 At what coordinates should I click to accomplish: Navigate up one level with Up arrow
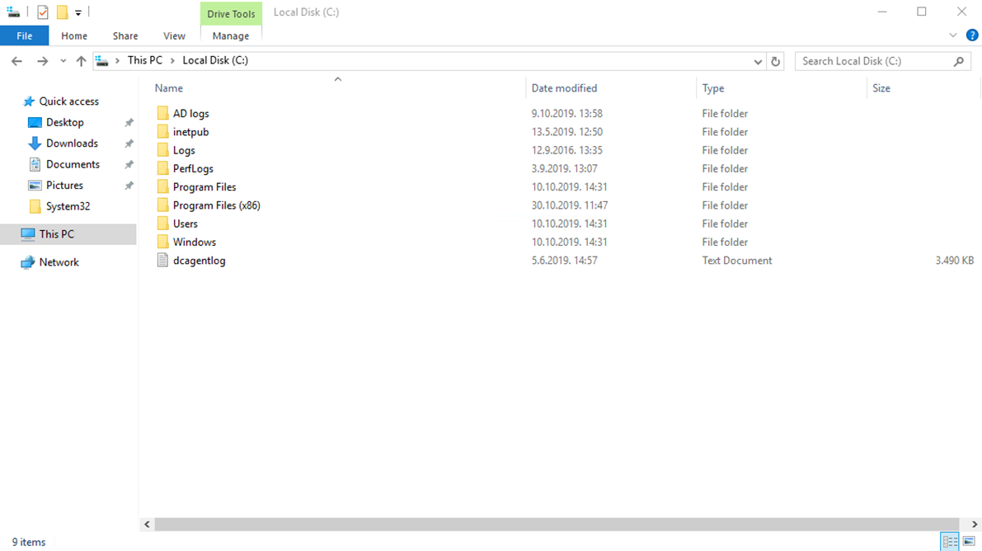pyautogui.click(x=81, y=61)
